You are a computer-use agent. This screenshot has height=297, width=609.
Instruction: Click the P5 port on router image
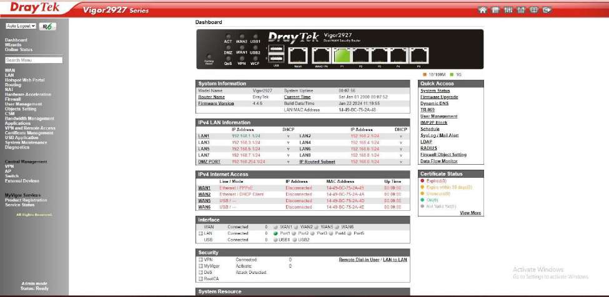click(x=419, y=56)
